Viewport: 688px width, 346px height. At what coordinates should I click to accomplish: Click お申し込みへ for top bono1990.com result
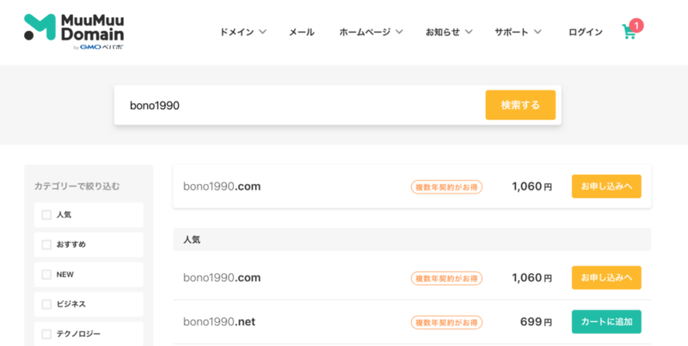[x=606, y=186]
